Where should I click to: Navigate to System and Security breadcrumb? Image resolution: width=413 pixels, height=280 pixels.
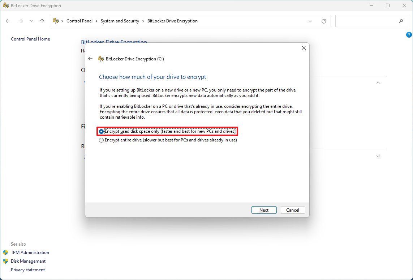pos(120,21)
